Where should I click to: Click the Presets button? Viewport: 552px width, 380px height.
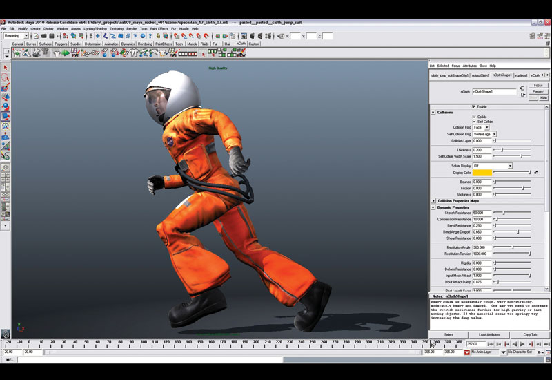click(538, 92)
